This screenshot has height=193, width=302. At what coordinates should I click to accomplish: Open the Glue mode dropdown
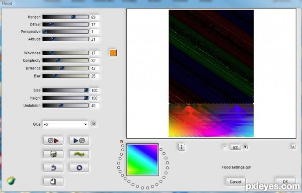coord(65,124)
